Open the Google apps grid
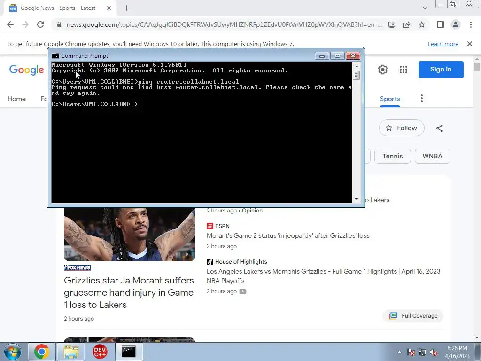Viewport: 481px width, 361px height. 403,70
